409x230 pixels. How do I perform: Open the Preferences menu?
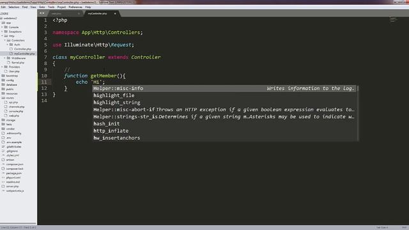click(x=75, y=7)
